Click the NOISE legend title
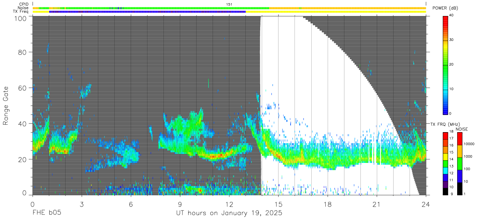 pyautogui.click(x=462, y=129)
